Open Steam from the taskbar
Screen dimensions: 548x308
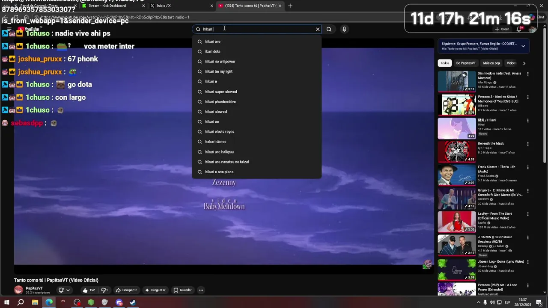[x=133, y=302]
